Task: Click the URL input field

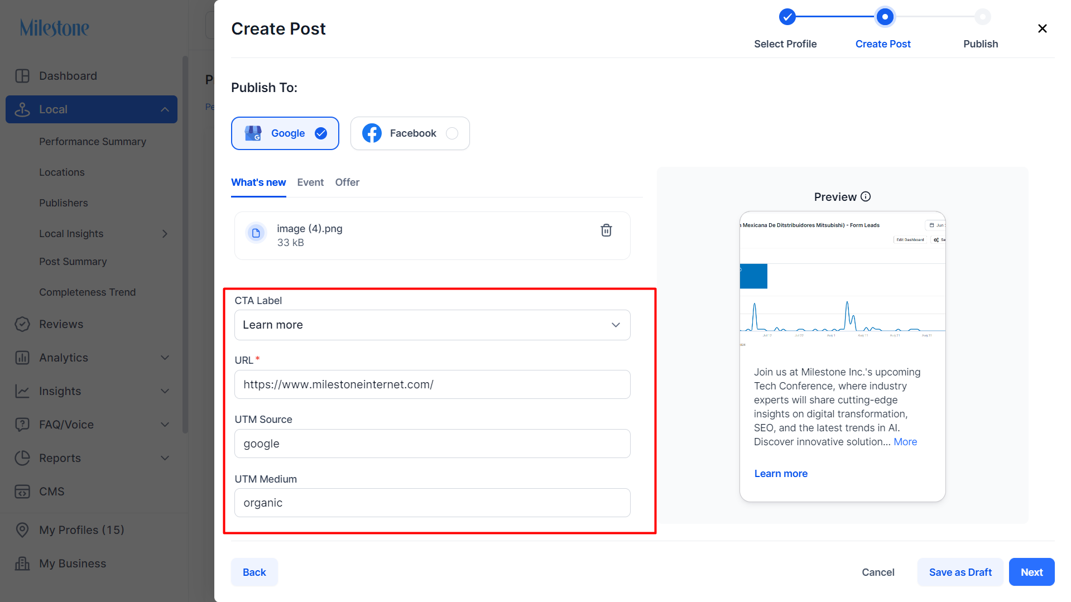Action: (x=433, y=384)
